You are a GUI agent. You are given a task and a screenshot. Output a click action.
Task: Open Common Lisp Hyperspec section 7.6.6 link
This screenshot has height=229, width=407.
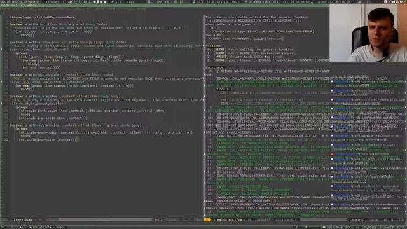point(258,39)
